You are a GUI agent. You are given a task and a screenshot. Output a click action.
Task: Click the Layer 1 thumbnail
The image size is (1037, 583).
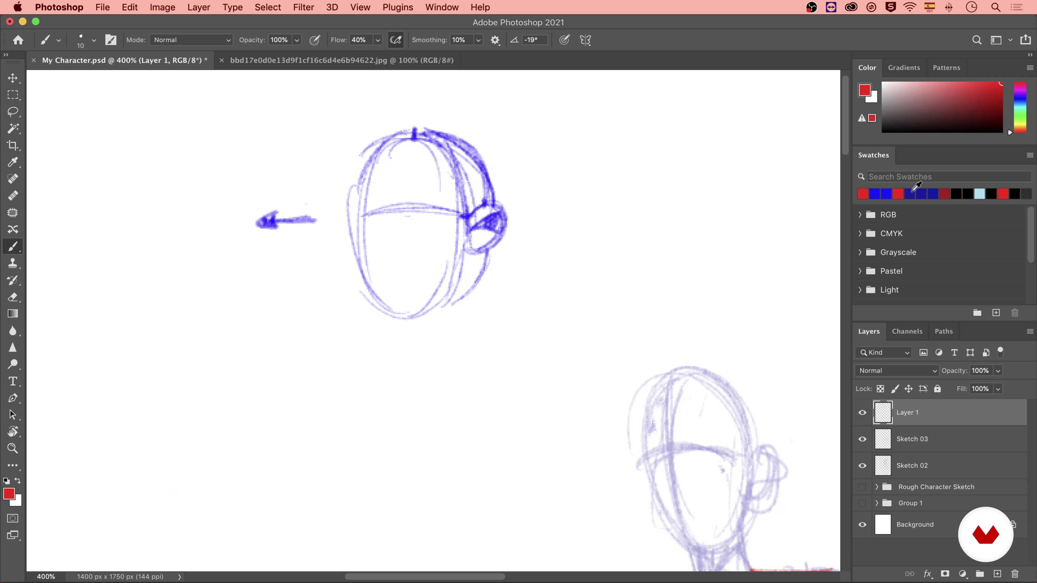(883, 412)
